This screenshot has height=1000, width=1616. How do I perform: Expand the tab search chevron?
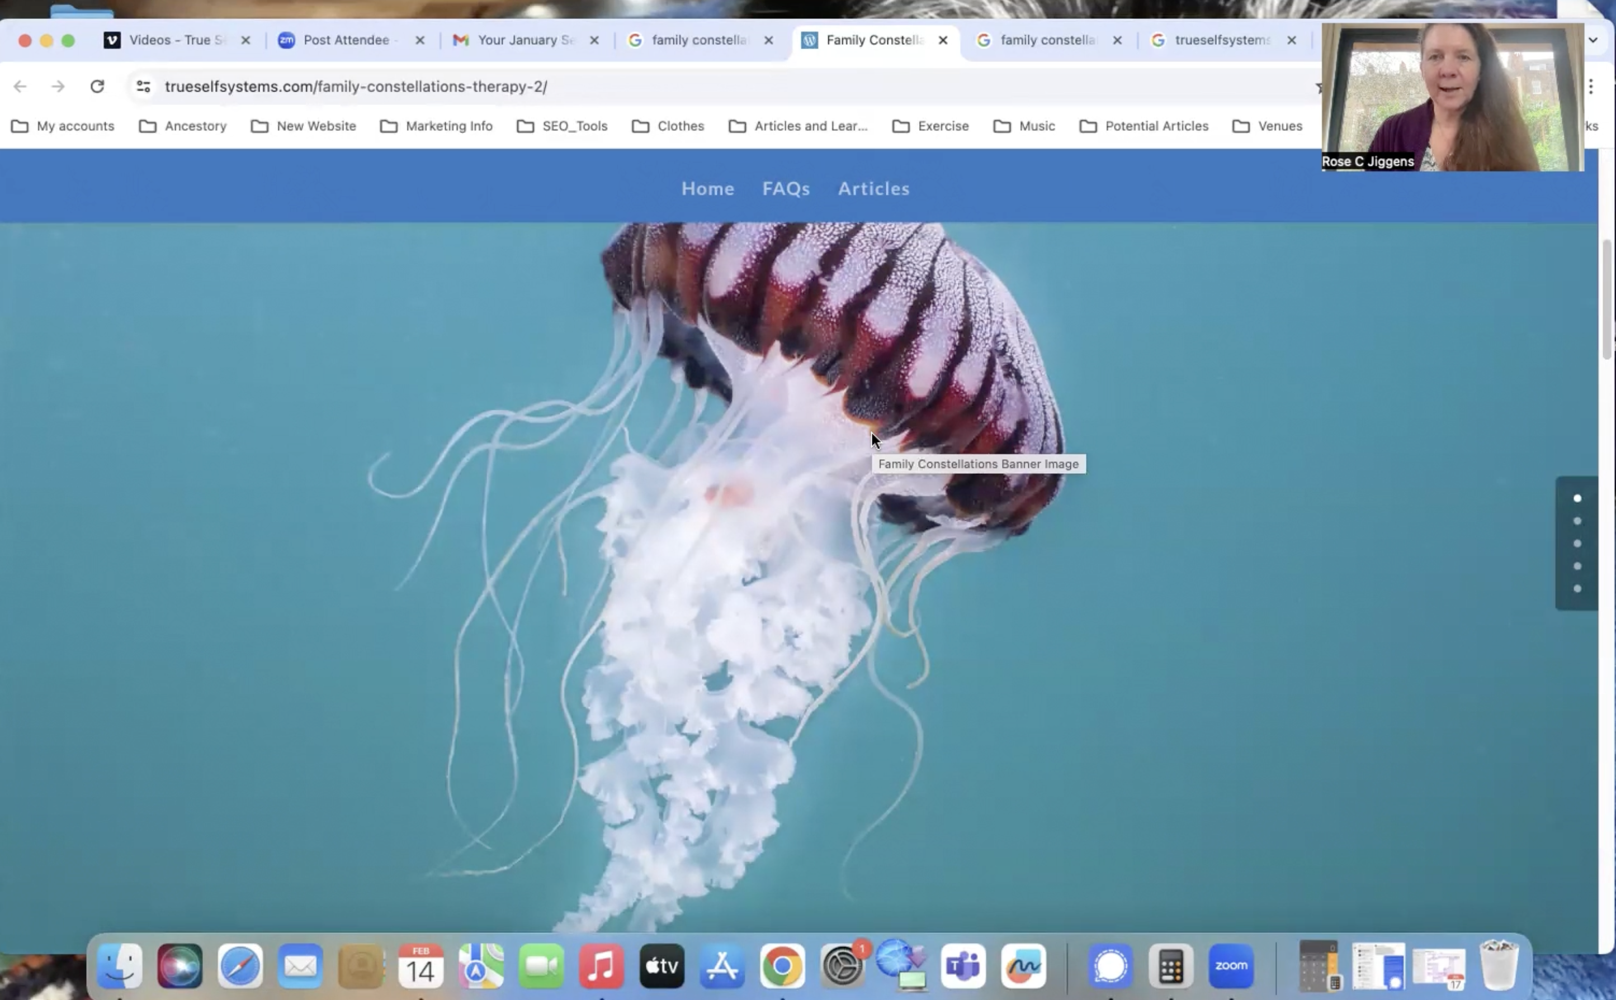(1593, 40)
